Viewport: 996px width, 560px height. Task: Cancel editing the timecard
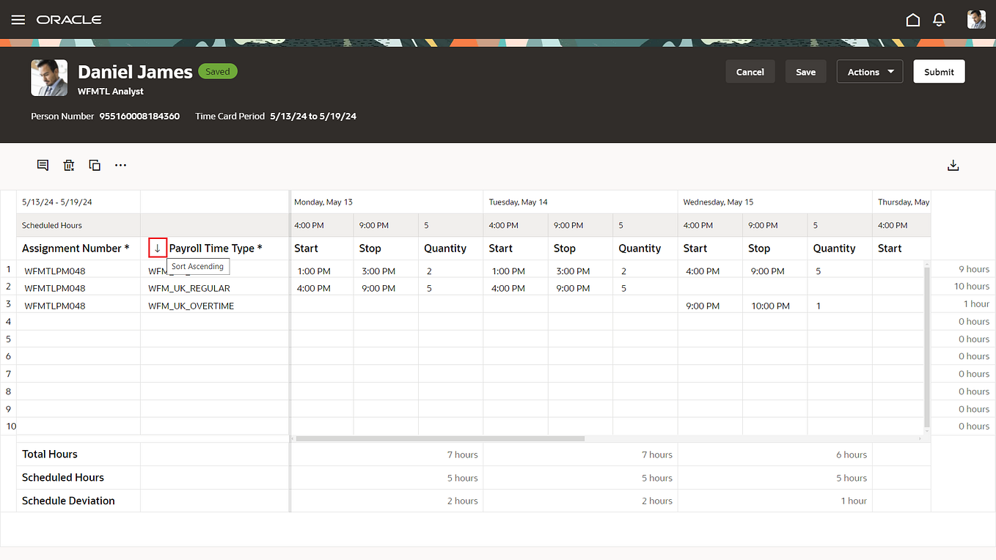750,71
